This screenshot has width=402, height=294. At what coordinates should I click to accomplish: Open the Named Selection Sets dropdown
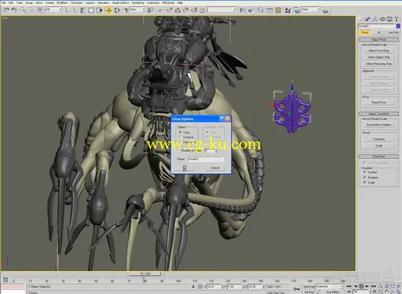click(x=222, y=9)
